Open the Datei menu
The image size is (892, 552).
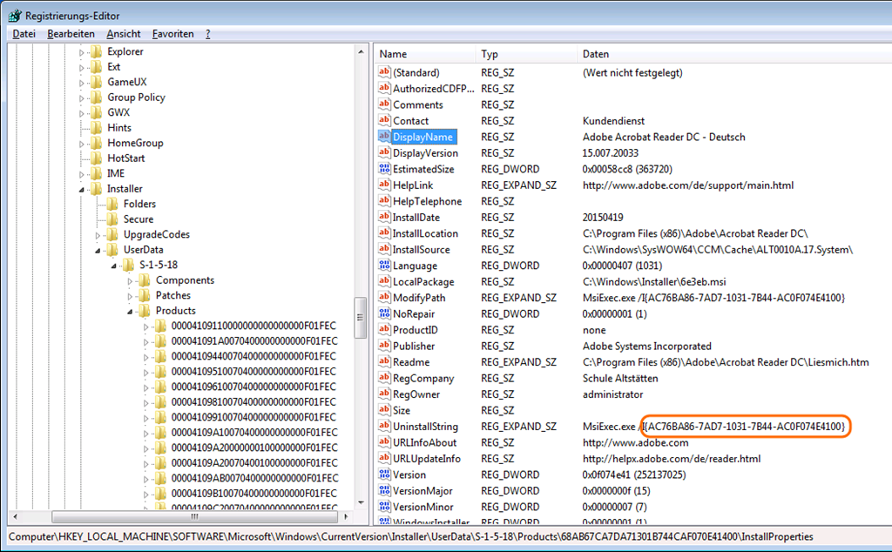[x=24, y=34]
